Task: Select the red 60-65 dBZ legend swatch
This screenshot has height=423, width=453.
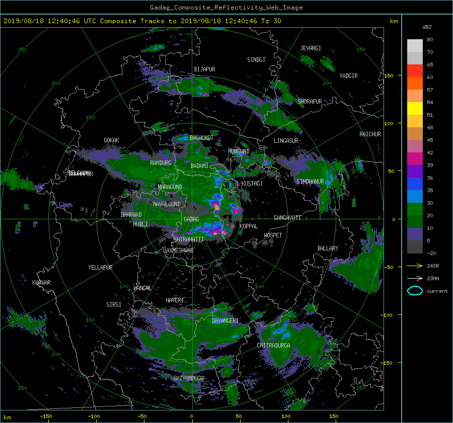Action: 415,71
